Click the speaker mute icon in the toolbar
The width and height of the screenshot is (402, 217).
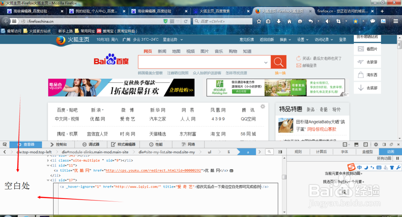[327, 21]
